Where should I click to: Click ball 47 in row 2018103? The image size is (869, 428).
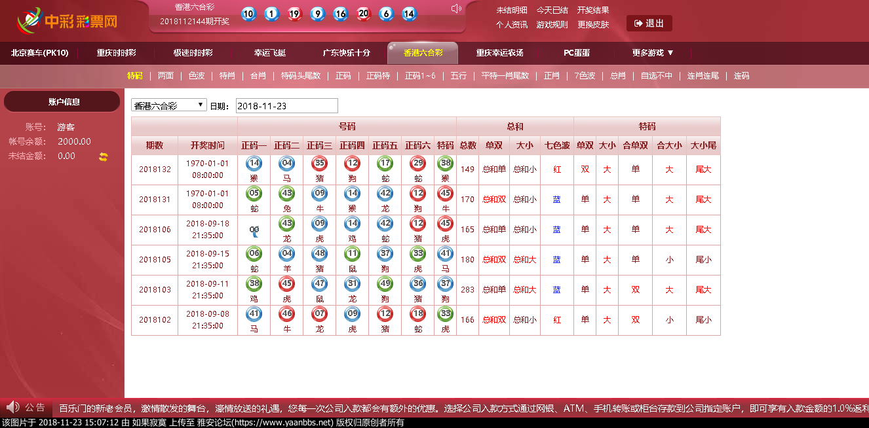(x=319, y=284)
